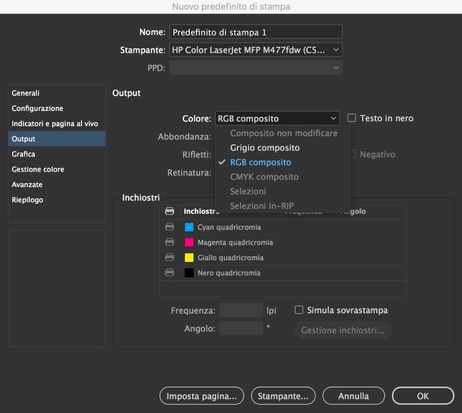Select the Output section in sidebar
Image resolution: width=462 pixels, height=413 pixels.
pos(57,139)
